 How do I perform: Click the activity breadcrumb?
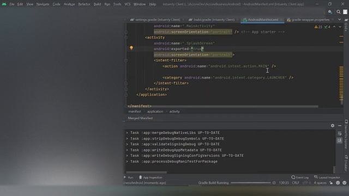[174, 112]
